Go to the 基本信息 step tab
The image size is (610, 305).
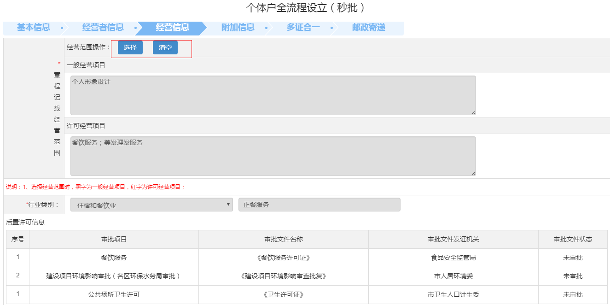34,28
